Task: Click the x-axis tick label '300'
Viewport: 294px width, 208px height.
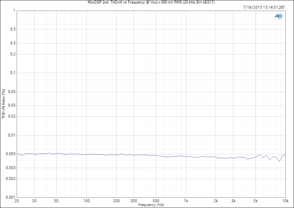Action: tap(134, 201)
